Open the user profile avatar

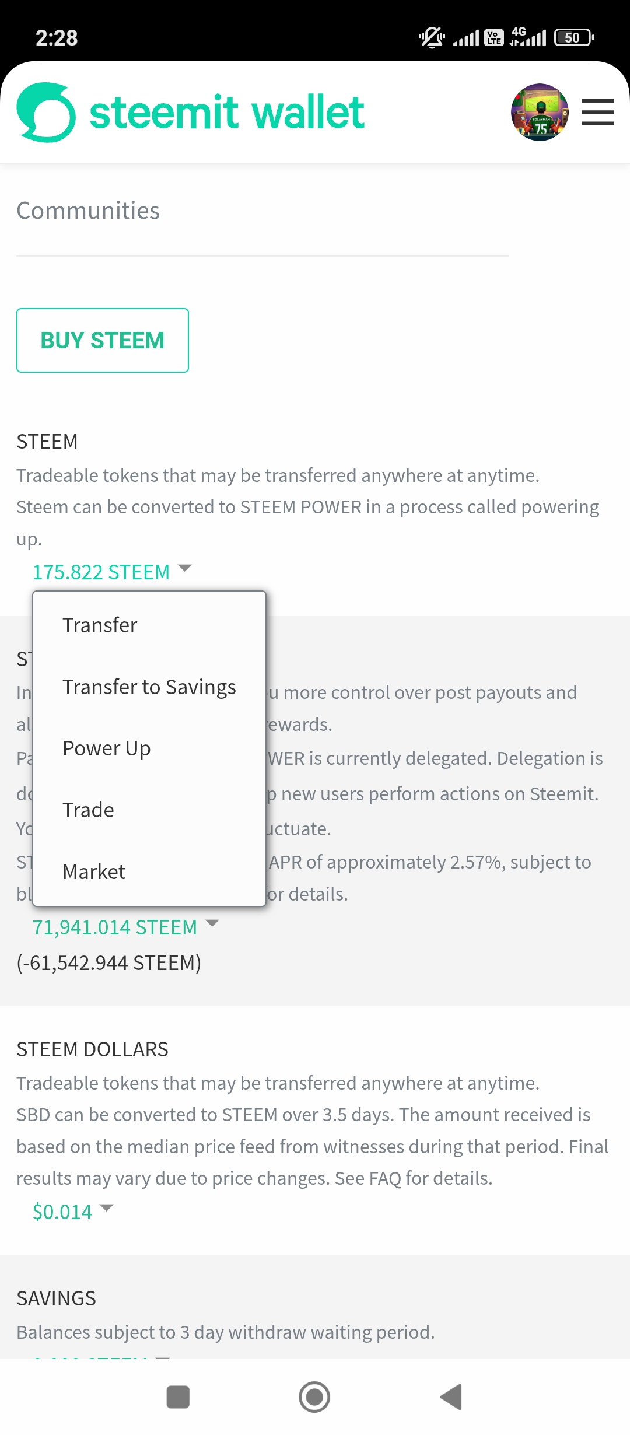click(540, 113)
